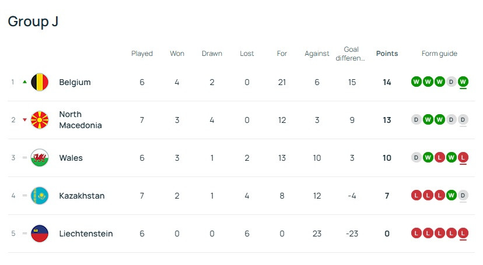Open the Kazakhstan team page
The image size is (483, 265).
click(x=82, y=196)
